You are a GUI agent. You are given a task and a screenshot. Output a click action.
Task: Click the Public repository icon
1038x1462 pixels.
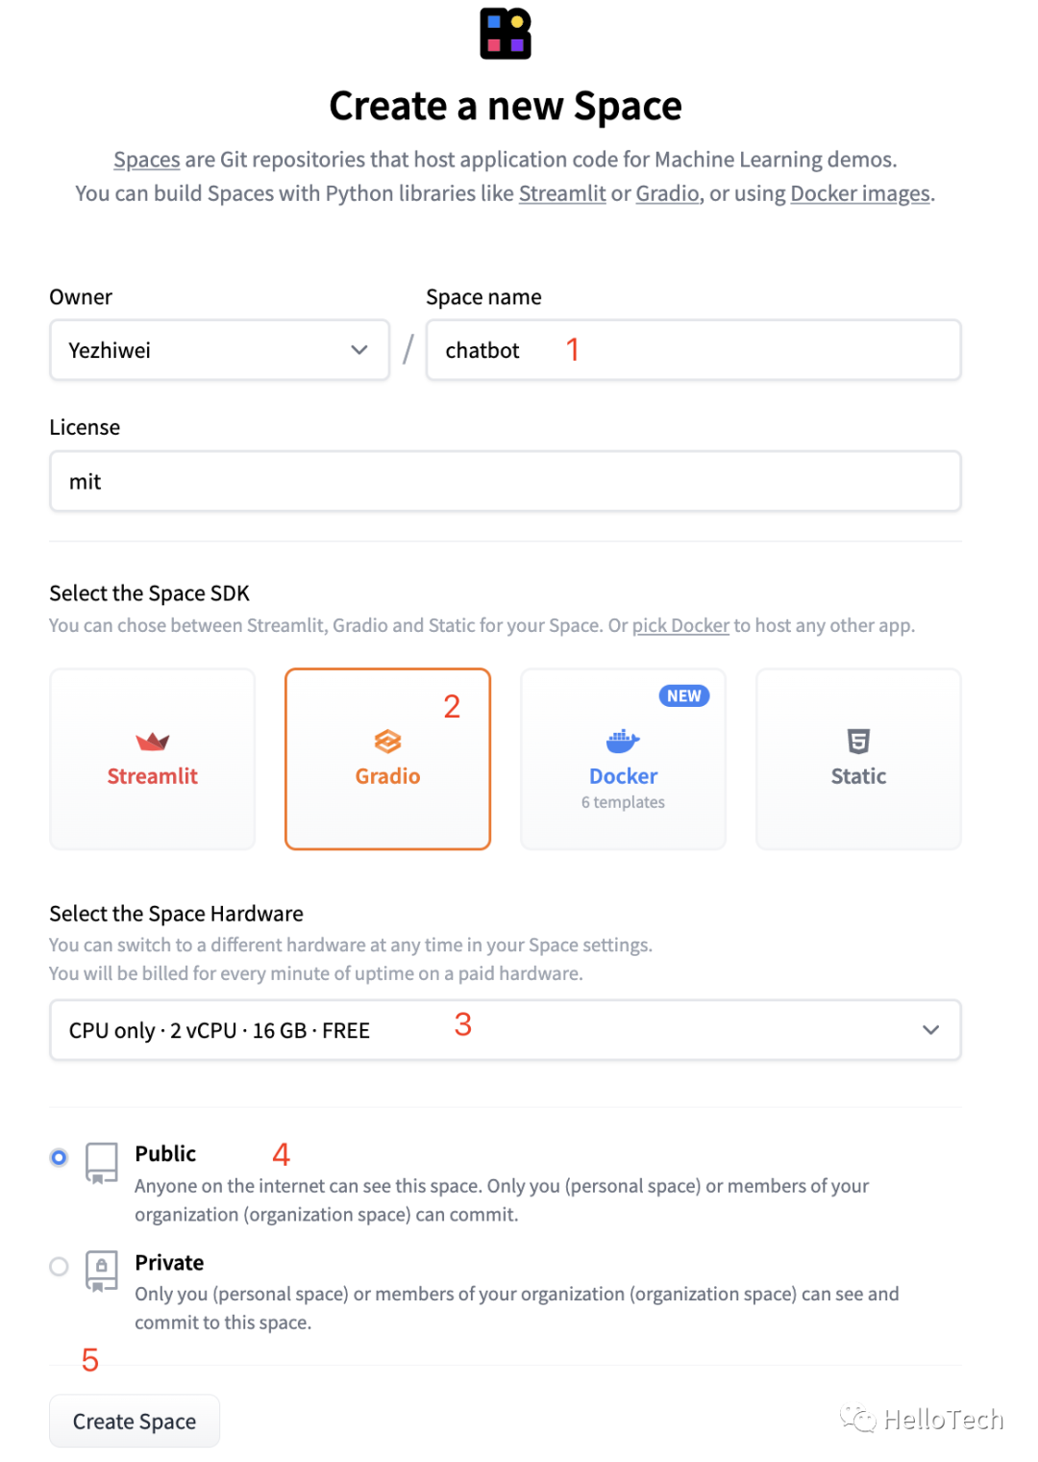102,1163
